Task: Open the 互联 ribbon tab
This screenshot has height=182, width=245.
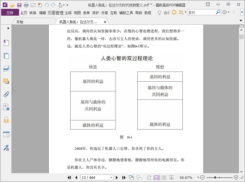Action: tap(114, 13)
